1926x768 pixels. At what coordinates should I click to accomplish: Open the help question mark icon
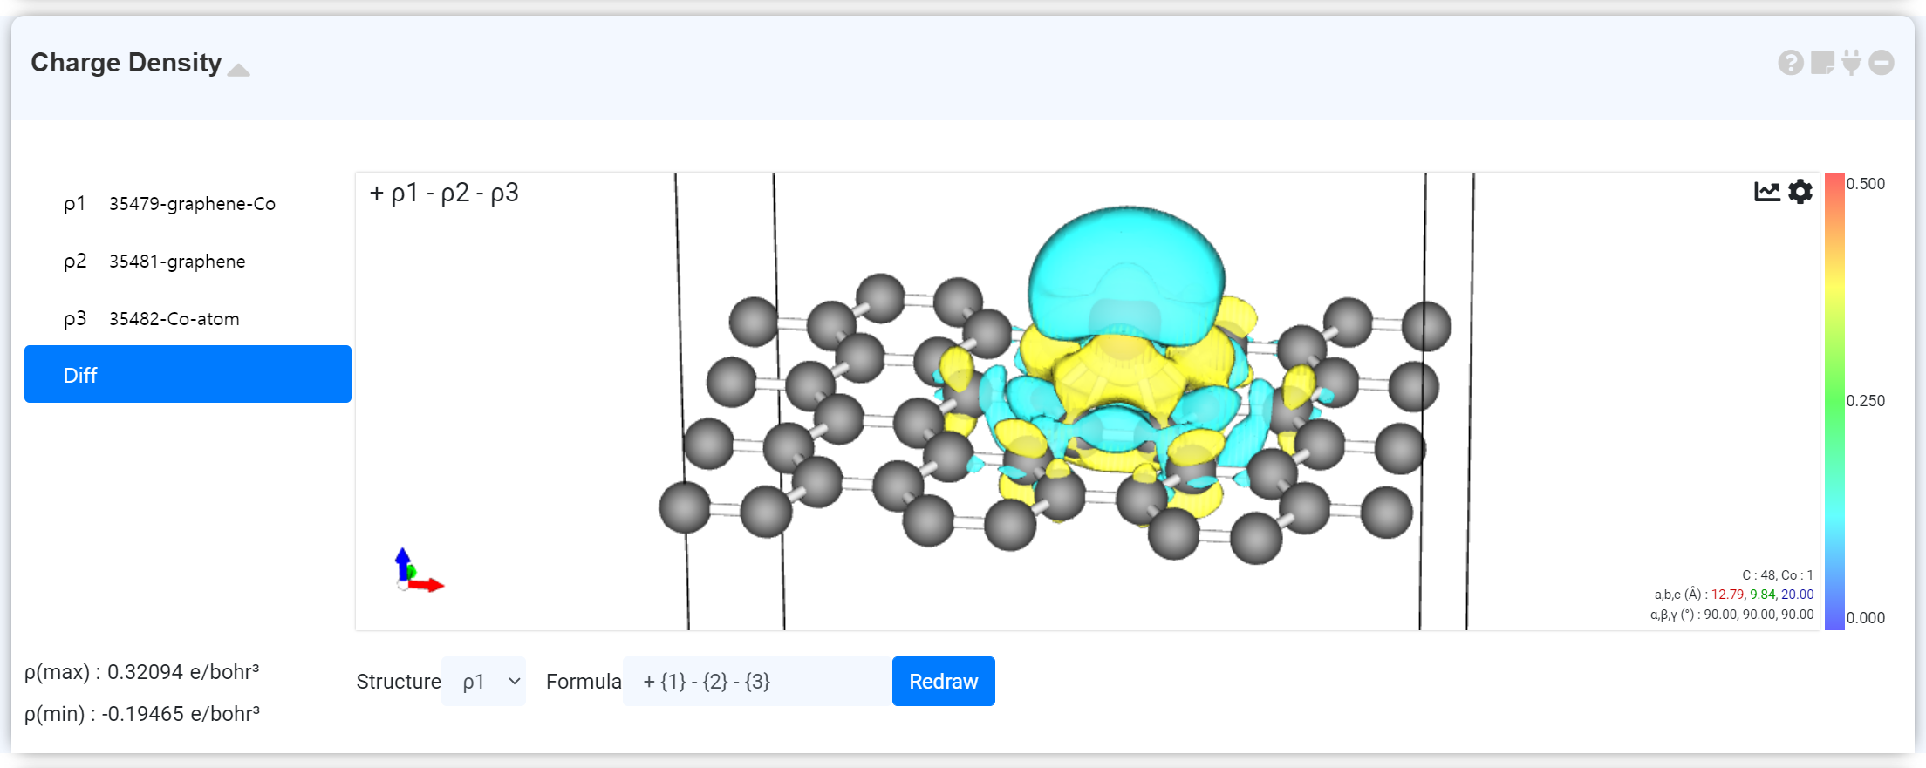1790,63
